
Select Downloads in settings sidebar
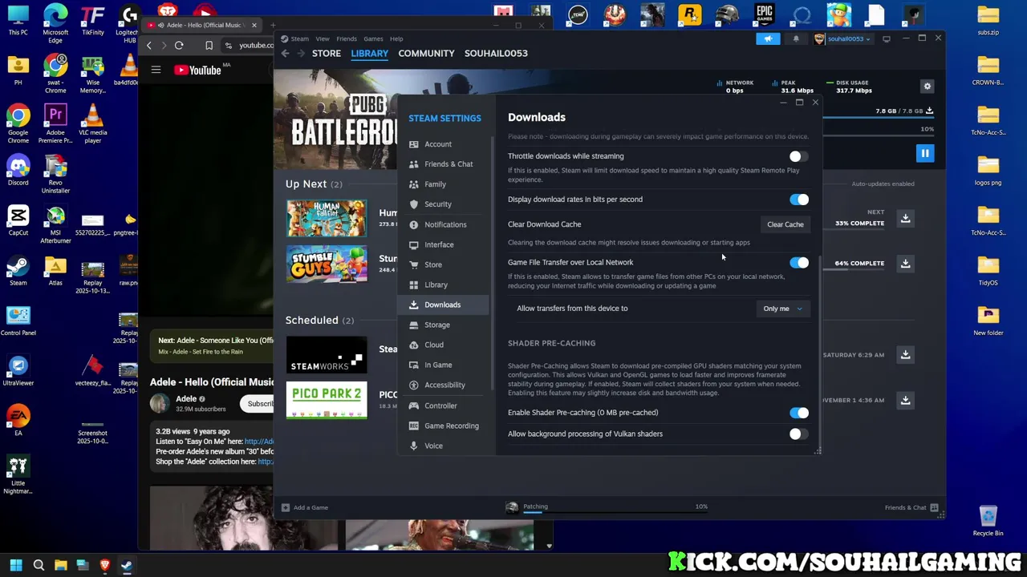tap(444, 305)
